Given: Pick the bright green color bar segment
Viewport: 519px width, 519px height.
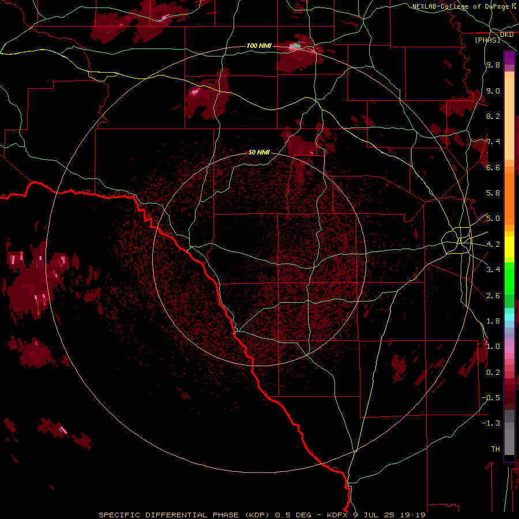Looking at the screenshot, I should point(509,278).
